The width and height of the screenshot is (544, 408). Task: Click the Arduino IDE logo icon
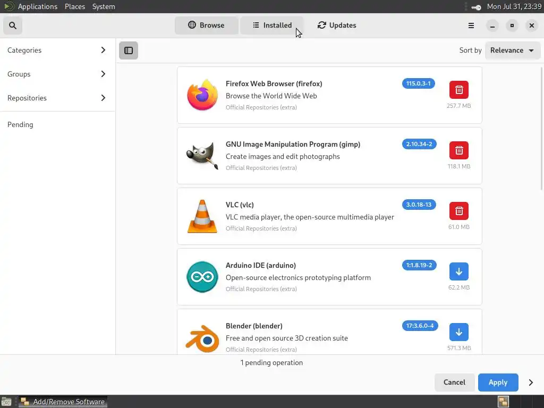pos(202,276)
